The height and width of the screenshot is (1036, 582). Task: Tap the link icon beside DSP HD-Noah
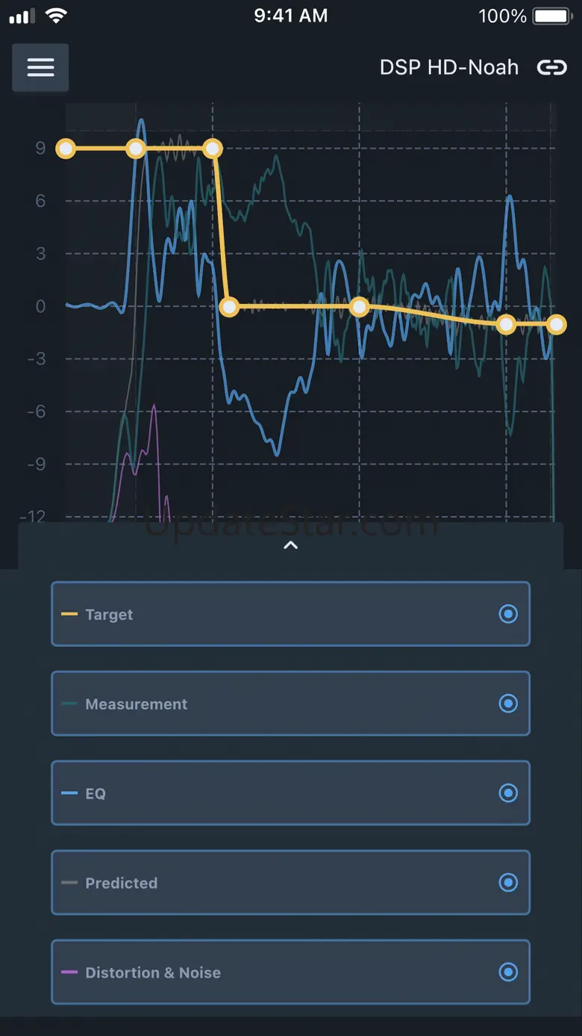tap(552, 67)
